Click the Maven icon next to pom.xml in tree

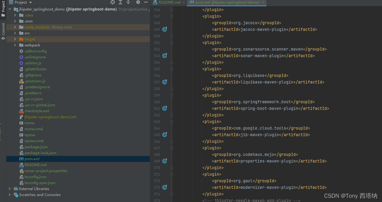(x=21, y=159)
